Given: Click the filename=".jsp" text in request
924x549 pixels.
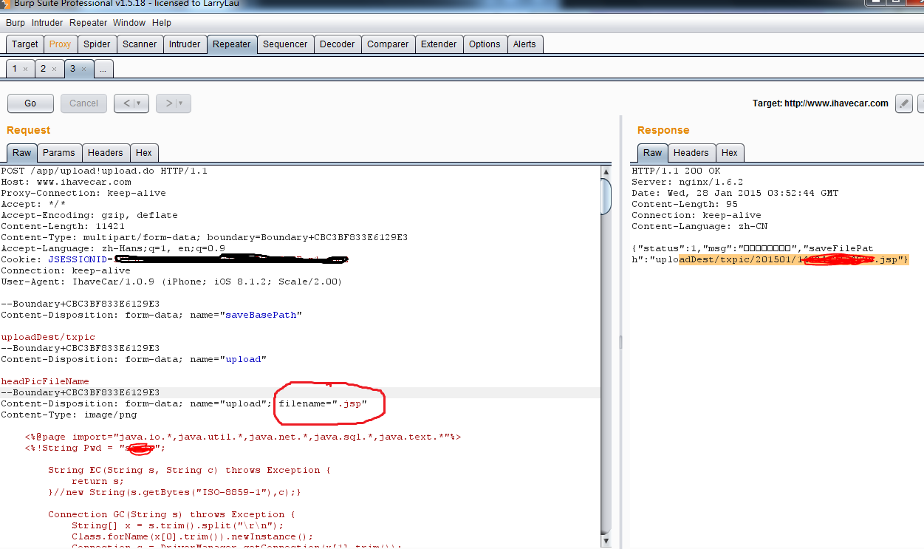Looking at the screenshot, I should click(323, 403).
